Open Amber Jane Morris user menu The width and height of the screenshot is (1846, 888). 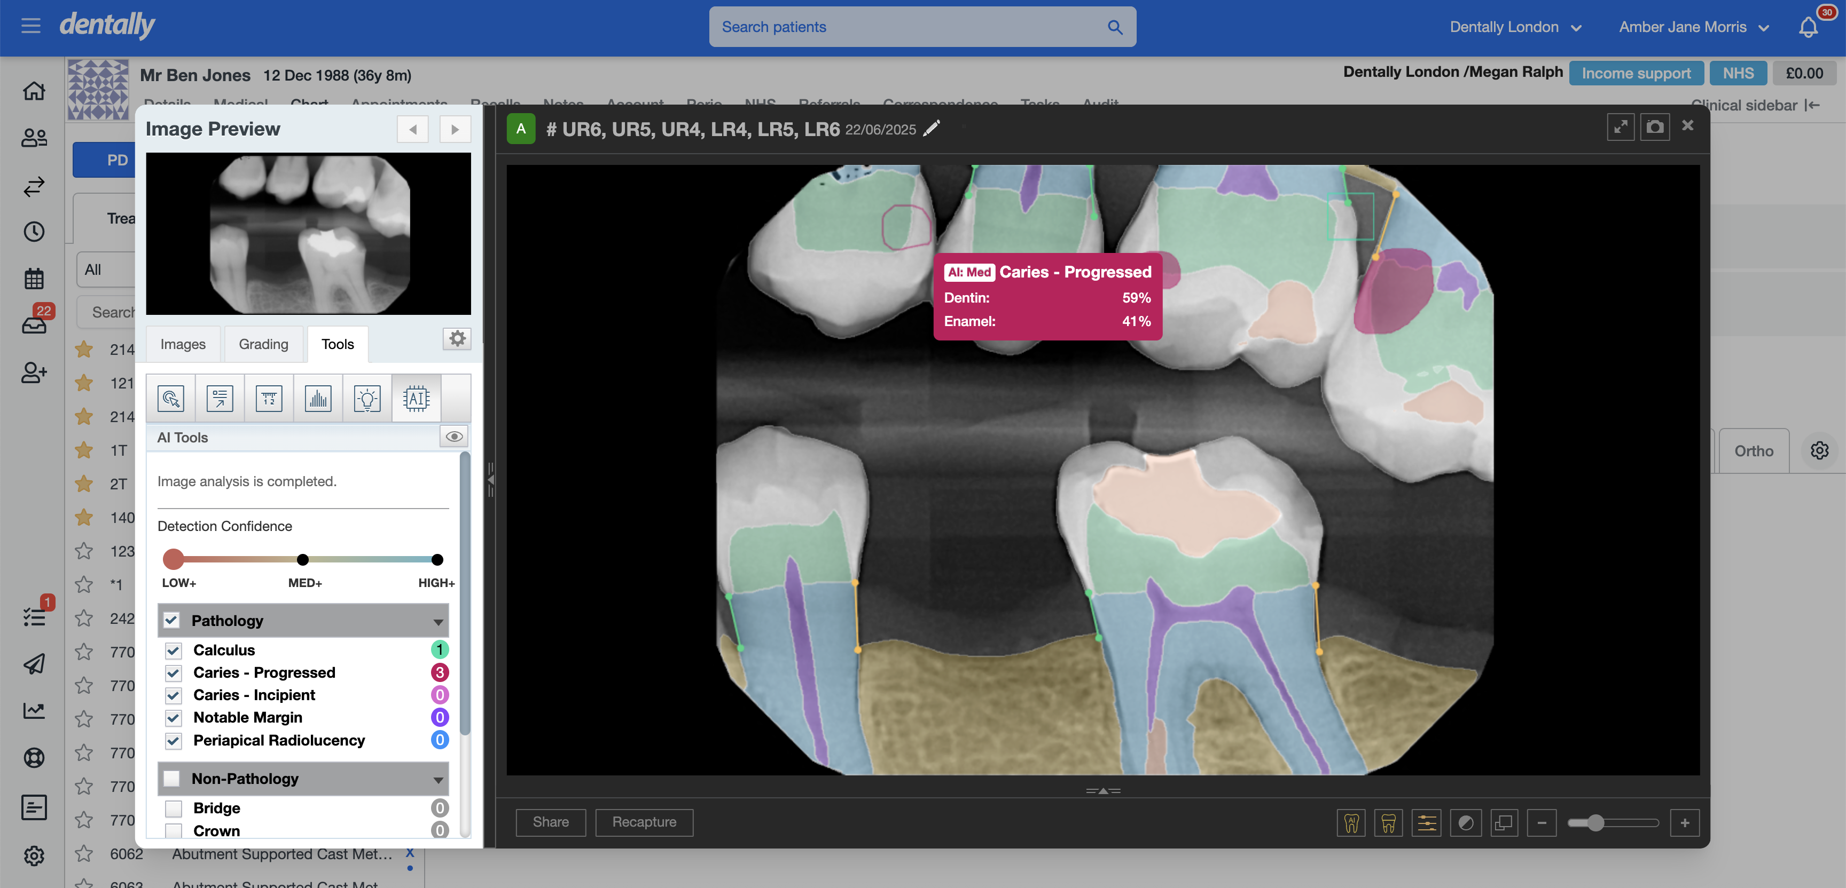click(1693, 27)
